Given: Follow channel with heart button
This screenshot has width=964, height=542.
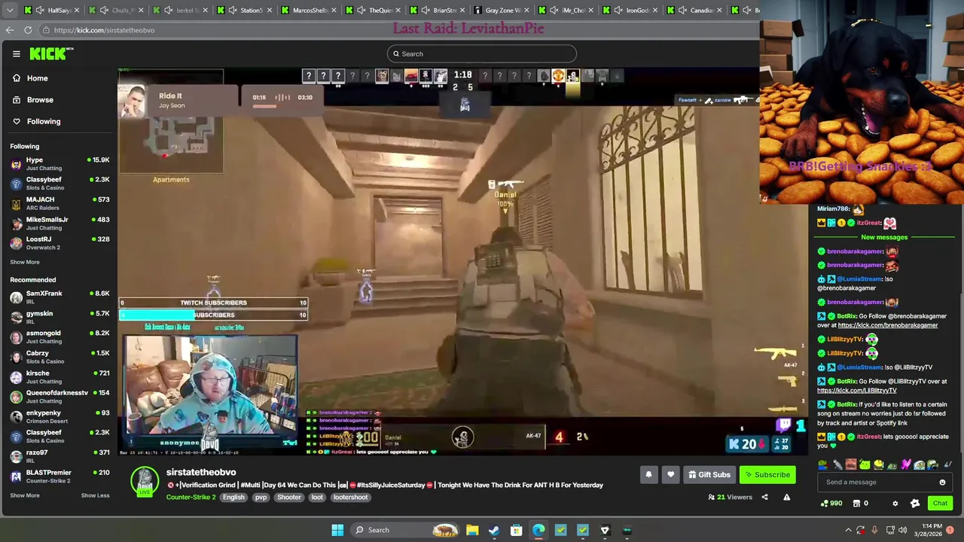Looking at the screenshot, I should click(x=670, y=475).
